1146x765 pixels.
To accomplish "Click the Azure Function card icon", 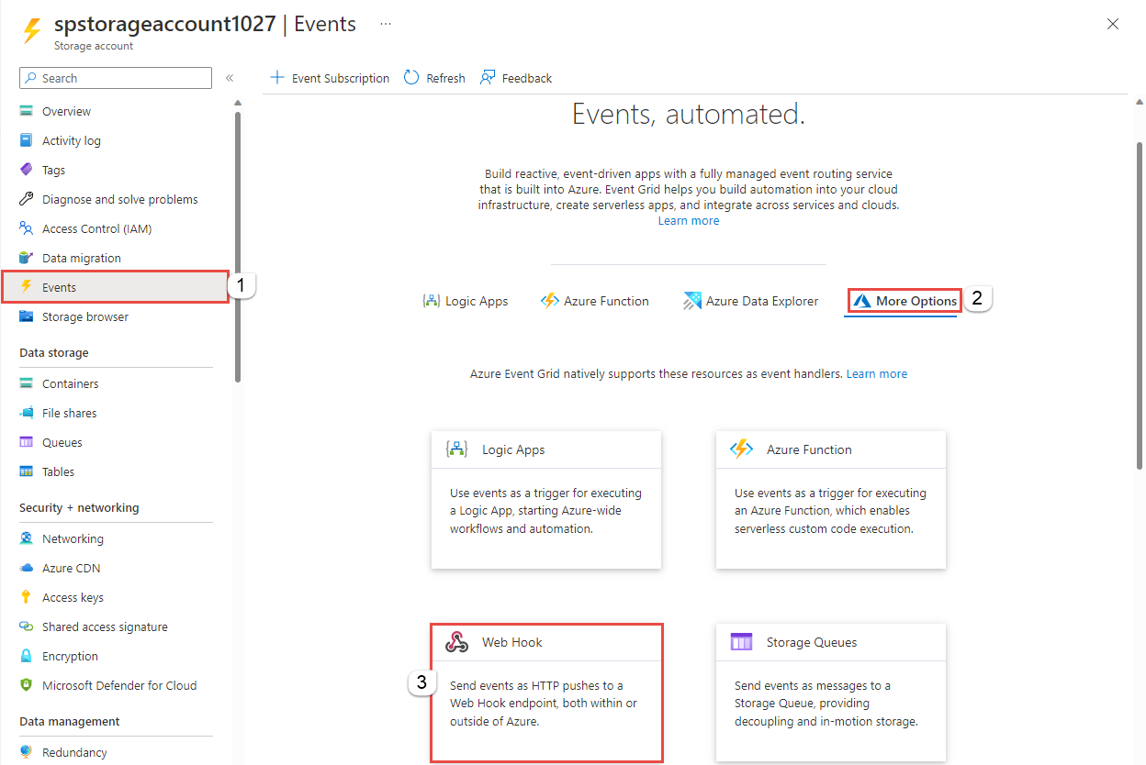I will point(741,449).
